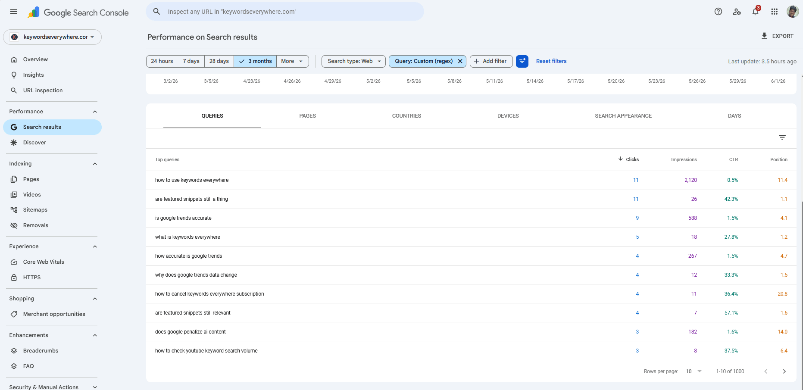Go to previous page of results
803x390 pixels.
point(766,371)
